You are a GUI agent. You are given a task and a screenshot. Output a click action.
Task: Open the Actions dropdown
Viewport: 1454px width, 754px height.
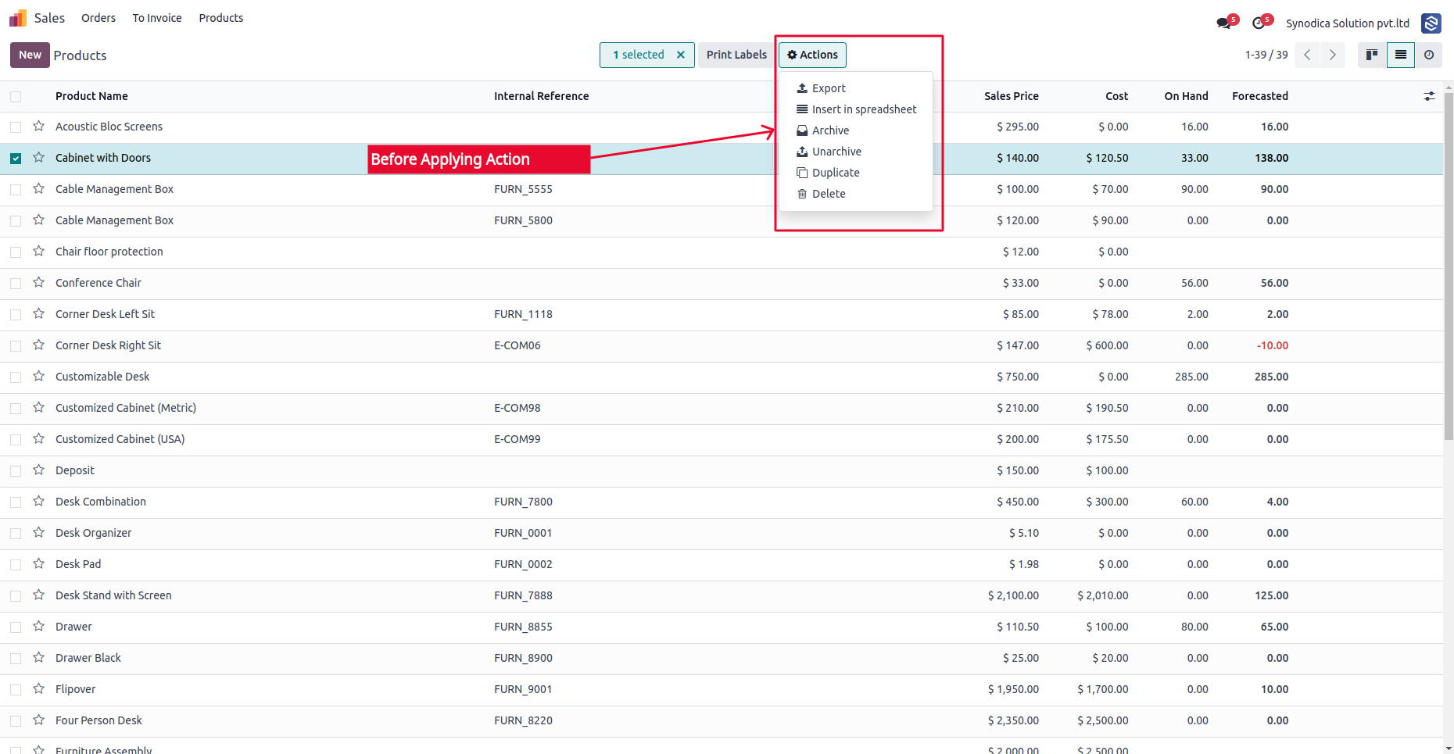(x=812, y=55)
